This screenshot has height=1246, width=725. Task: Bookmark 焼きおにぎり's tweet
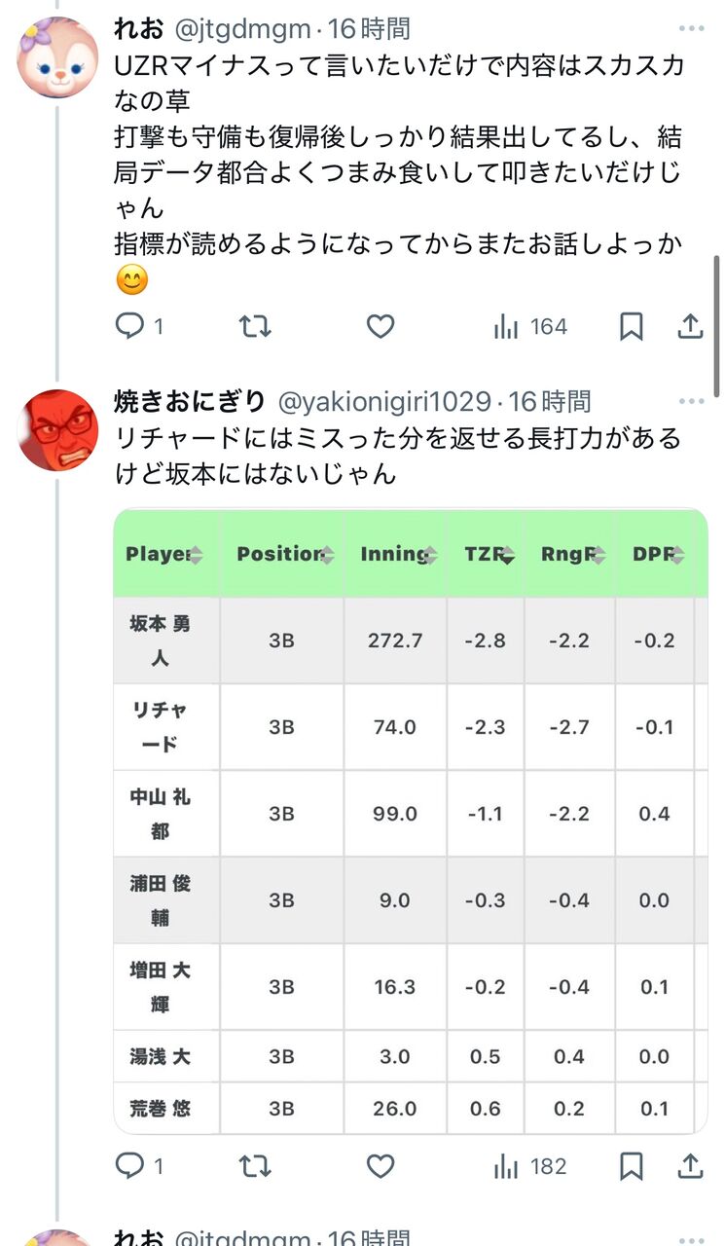click(632, 1166)
